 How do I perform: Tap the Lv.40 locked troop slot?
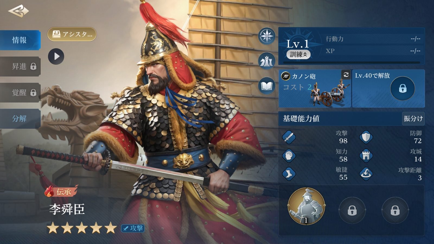388,88
